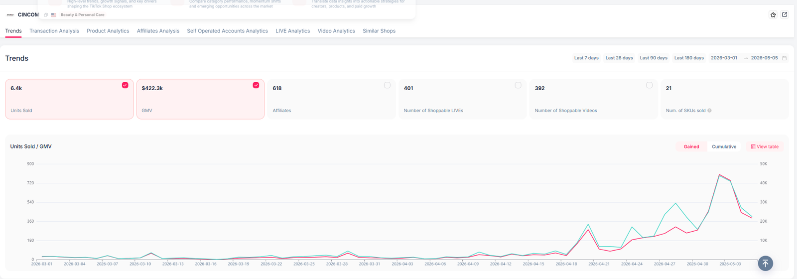Open the Similar Shops tab

(x=379, y=31)
